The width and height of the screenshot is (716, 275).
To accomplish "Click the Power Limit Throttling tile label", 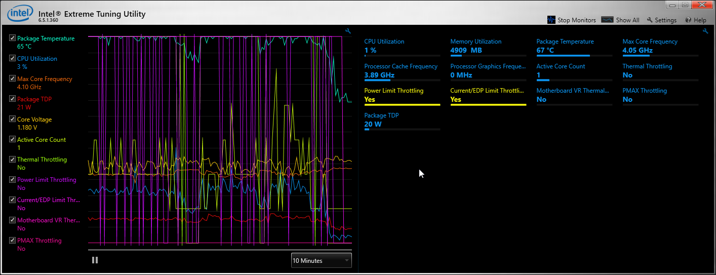I will coord(393,91).
